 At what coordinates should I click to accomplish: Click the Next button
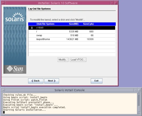click(52, 81)
